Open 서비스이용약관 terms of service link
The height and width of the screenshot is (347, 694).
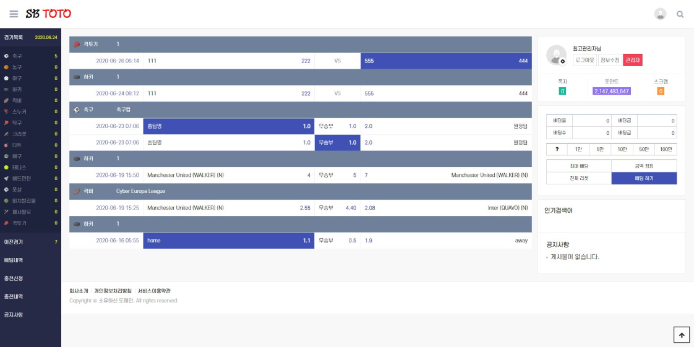154,291
